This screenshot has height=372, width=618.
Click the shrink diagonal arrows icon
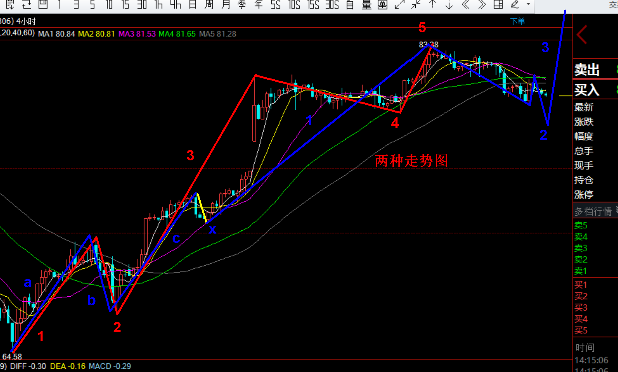(416, 5)
